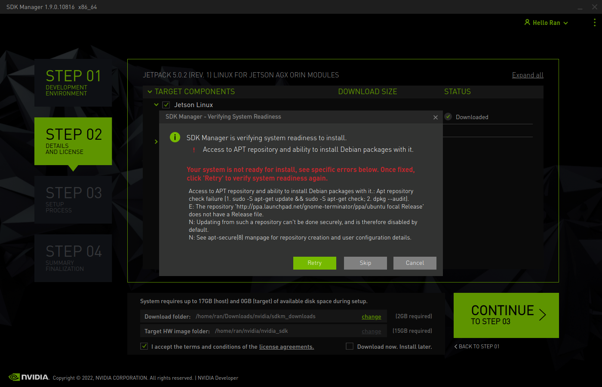The width and height of the screenshot is (602, 387).
Task: Select Step 02 Details and License
Action: pos(73,141)
